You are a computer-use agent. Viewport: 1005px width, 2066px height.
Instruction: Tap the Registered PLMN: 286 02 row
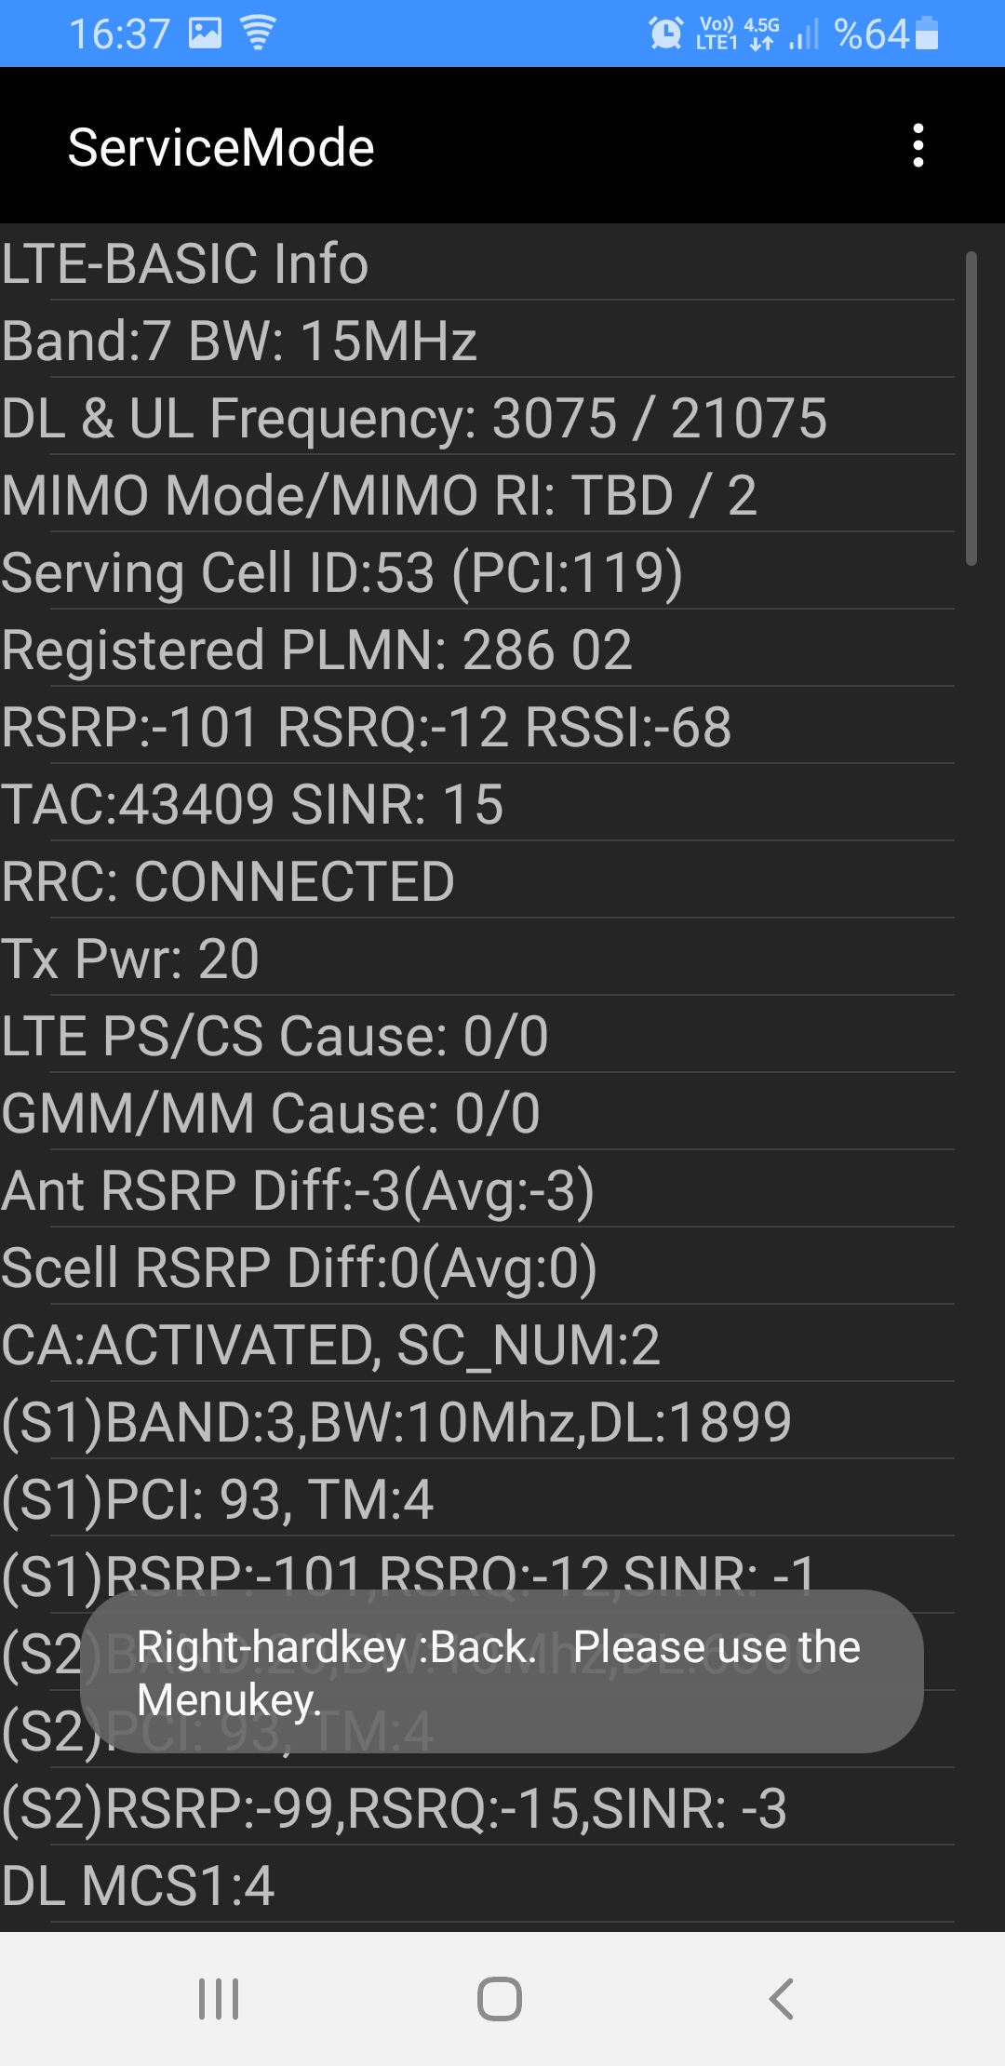click(477, 649)
